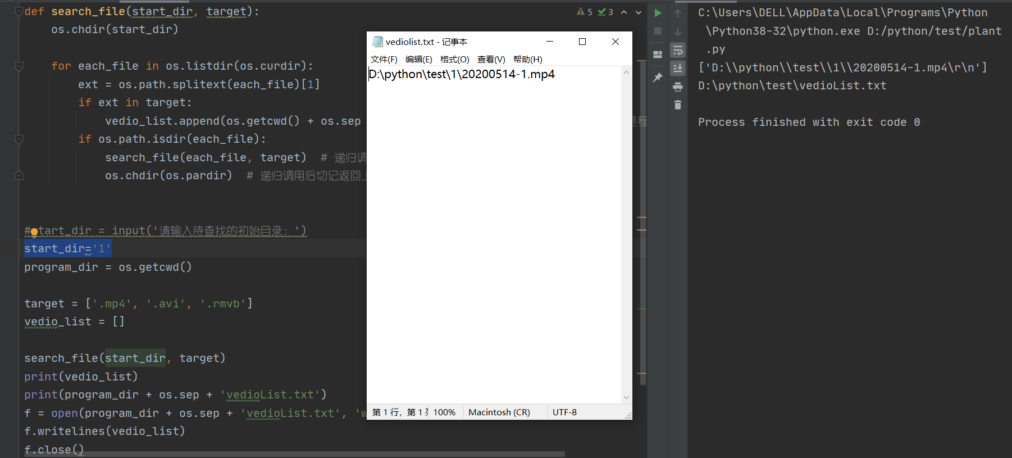Image resolution: width=1012 pixels, height=458 pixels.
Task: Click the Notepad document icon in title bar
Action: click(377, 42)
